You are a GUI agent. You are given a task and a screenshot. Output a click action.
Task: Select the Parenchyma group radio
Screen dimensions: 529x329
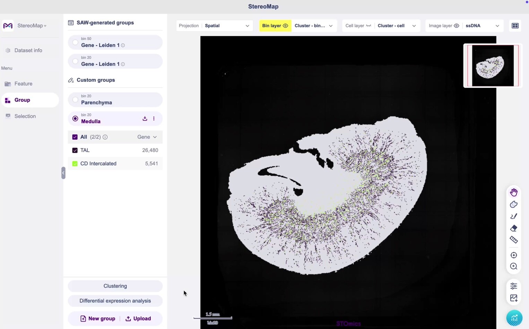[x=75, y=100]
